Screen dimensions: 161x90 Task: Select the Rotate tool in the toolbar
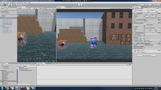pyautogui.click(x=8, y=5)
